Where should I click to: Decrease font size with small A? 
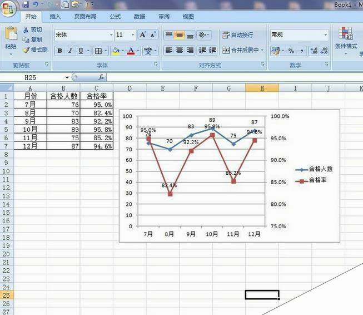click(x=153, y=35)
